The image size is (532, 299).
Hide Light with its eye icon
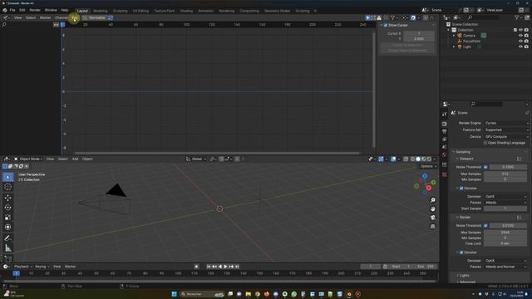click(x=520, y=47)
